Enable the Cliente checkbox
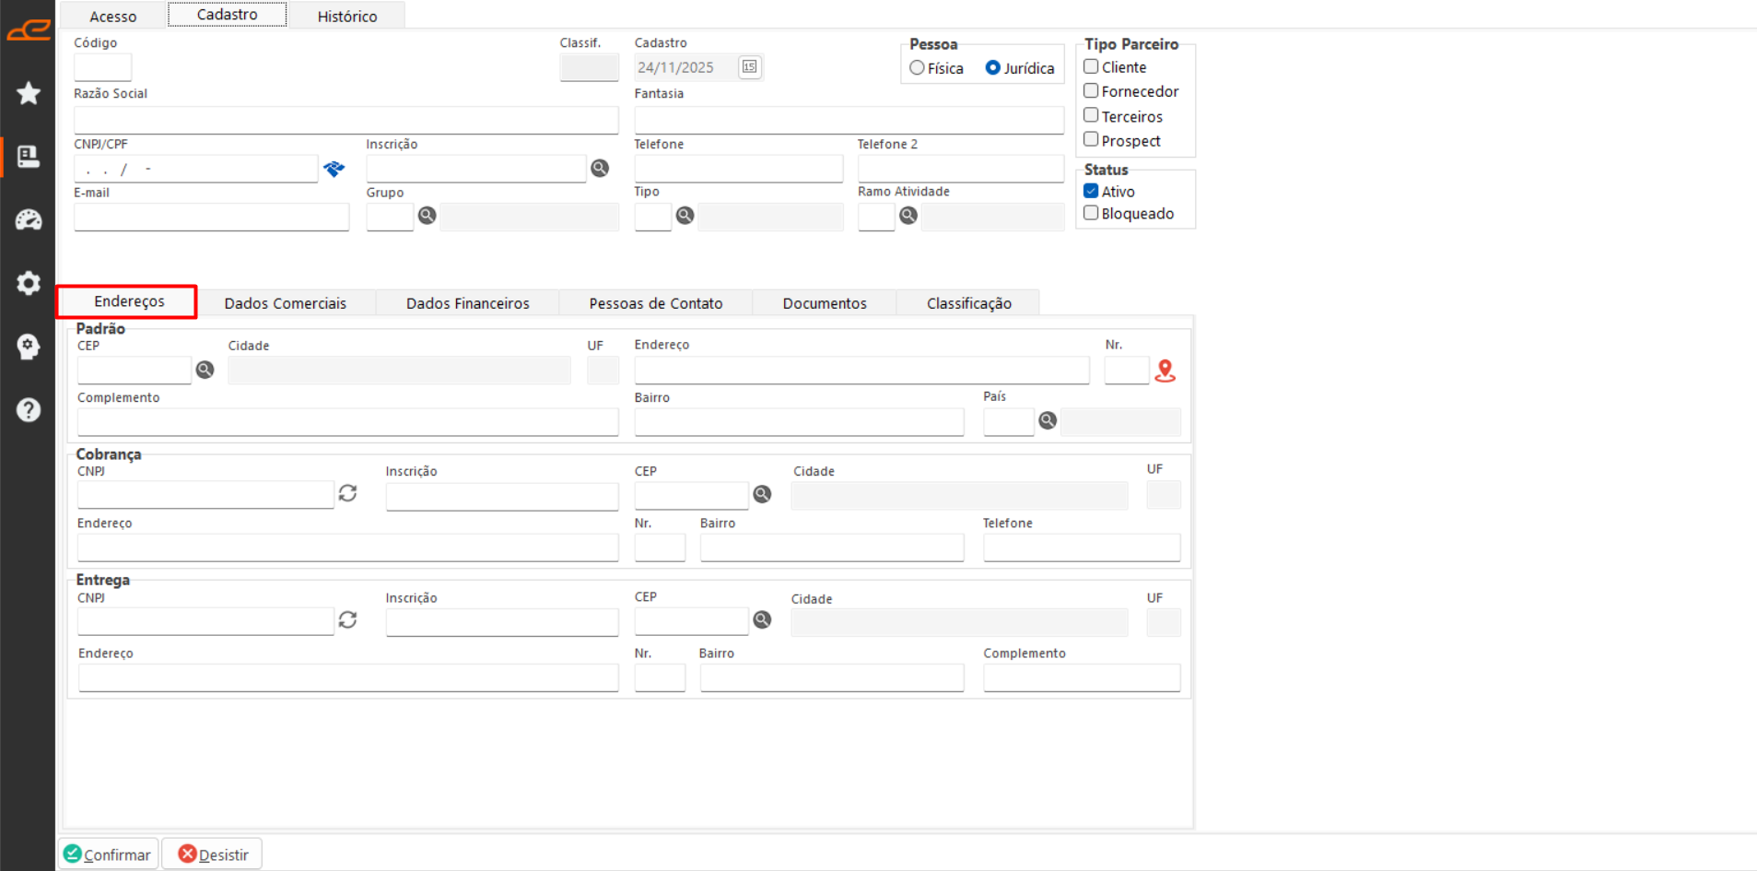Viewport: 1757px width, 871px height. coord(1091,66)
